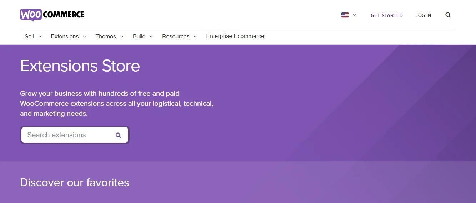Click the search icon inside extensions search box
Image resolution: width=476 pixels, height=203 pixels.
pyautogui.click(x=118, y=135)
